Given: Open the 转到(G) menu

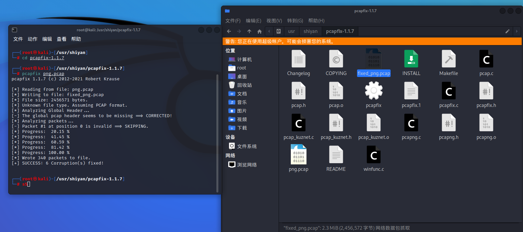Looking at the screenshot, I should pos(295,21).
